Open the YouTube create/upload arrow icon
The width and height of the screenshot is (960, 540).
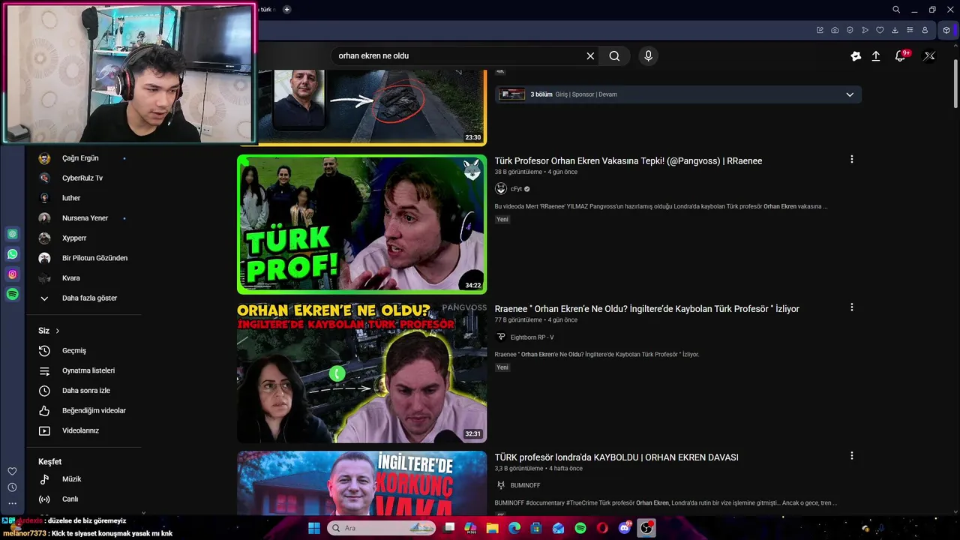click(875, 56)
